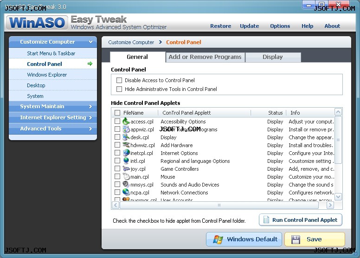Check the appwiz.cpl row checkbox
This screenshot has height=258, width=360.
[117, 129]
